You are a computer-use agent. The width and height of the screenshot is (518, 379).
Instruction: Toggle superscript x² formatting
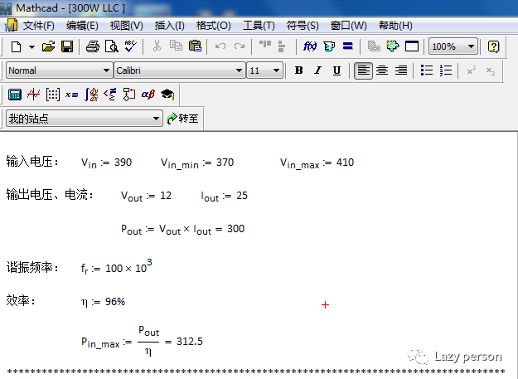pyautogui.click(x=472, y=70)
